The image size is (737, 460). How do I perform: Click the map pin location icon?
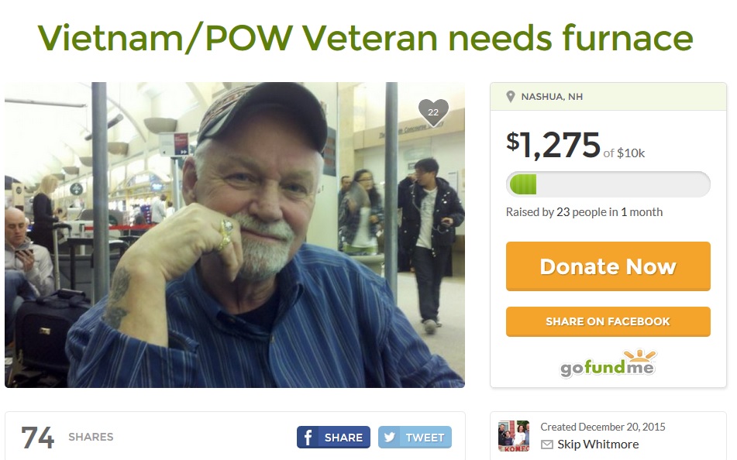tap(511, 97)
